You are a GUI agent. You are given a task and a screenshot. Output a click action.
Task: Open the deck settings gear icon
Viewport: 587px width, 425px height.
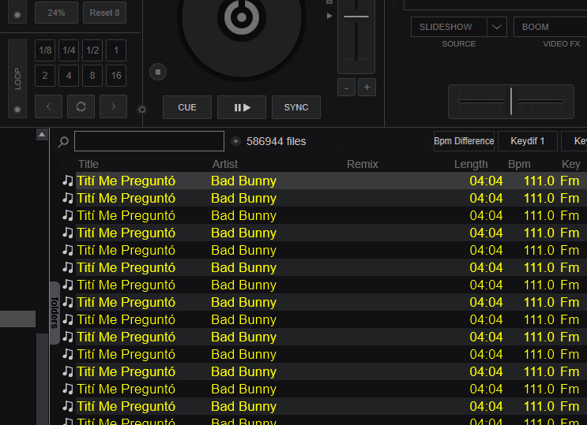pyautogui.click(x=142, y=110)
